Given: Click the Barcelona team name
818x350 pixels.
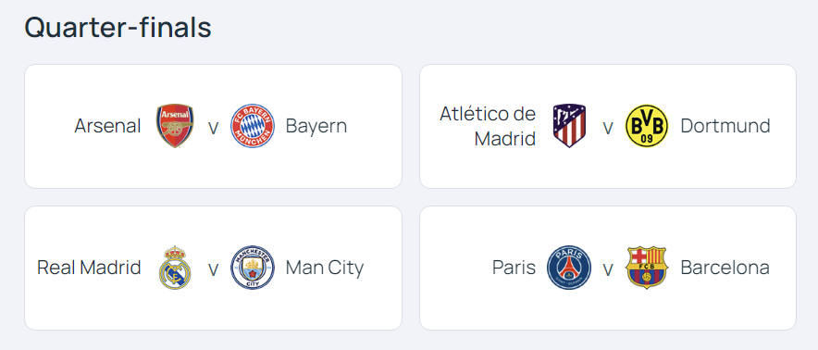Looking at the screenshot, I should click(x=725, y=268).
